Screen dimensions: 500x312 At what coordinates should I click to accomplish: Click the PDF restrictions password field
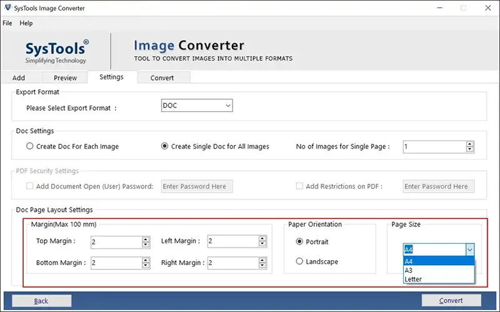coord(439,186)
